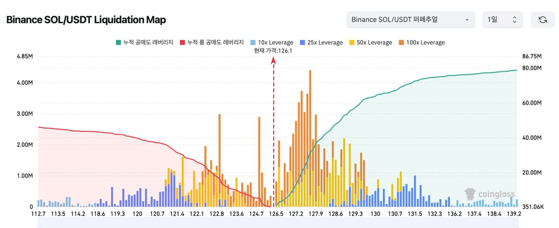
Task: Click the 351.06K right axis label
Action: (533, 207)
